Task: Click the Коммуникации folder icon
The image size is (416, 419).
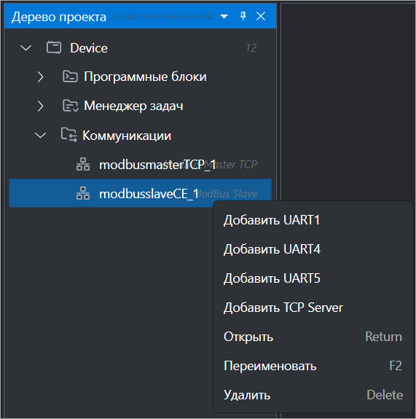Action: coord(69,135)
